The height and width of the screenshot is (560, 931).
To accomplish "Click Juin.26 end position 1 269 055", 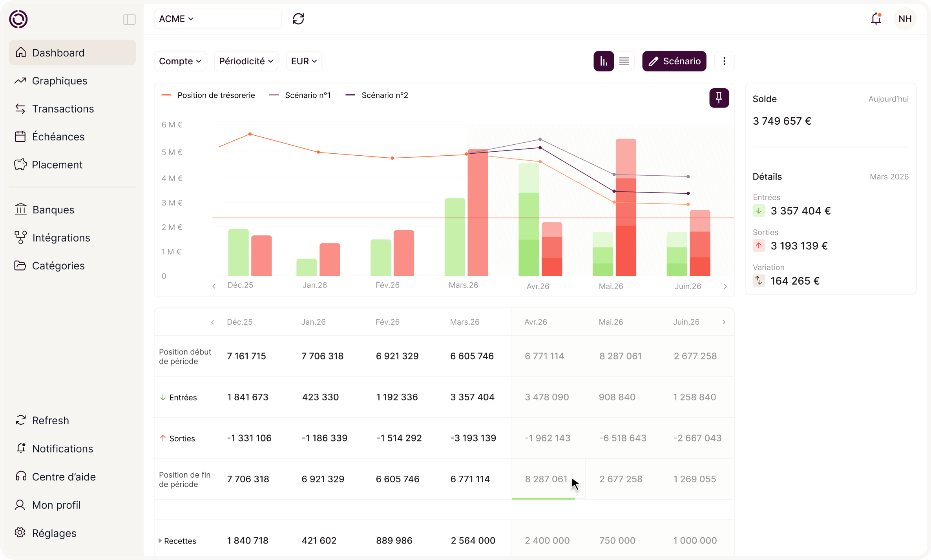I will [695, 479].
